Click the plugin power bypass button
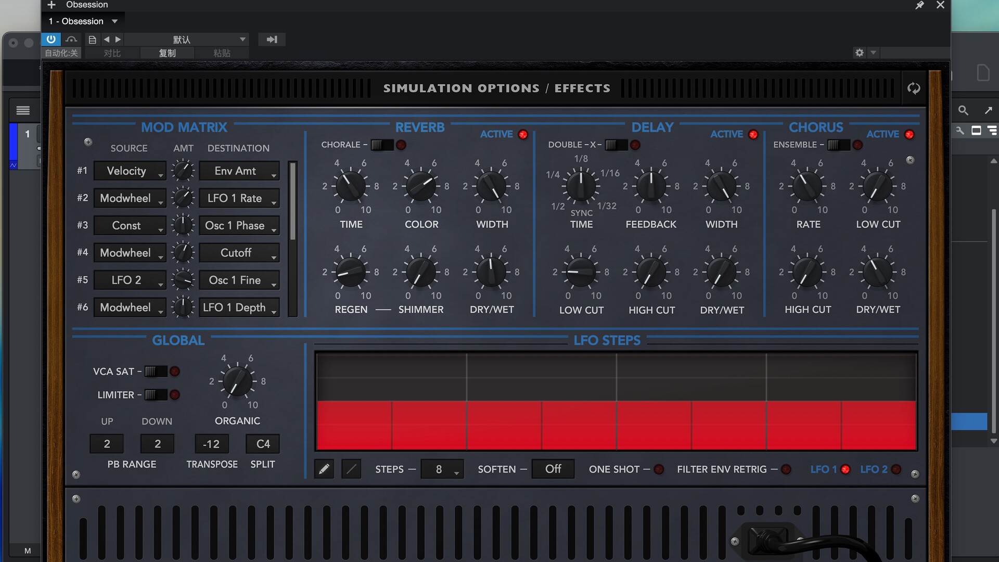This screenshot has width=999, height=562. [51, 39]
